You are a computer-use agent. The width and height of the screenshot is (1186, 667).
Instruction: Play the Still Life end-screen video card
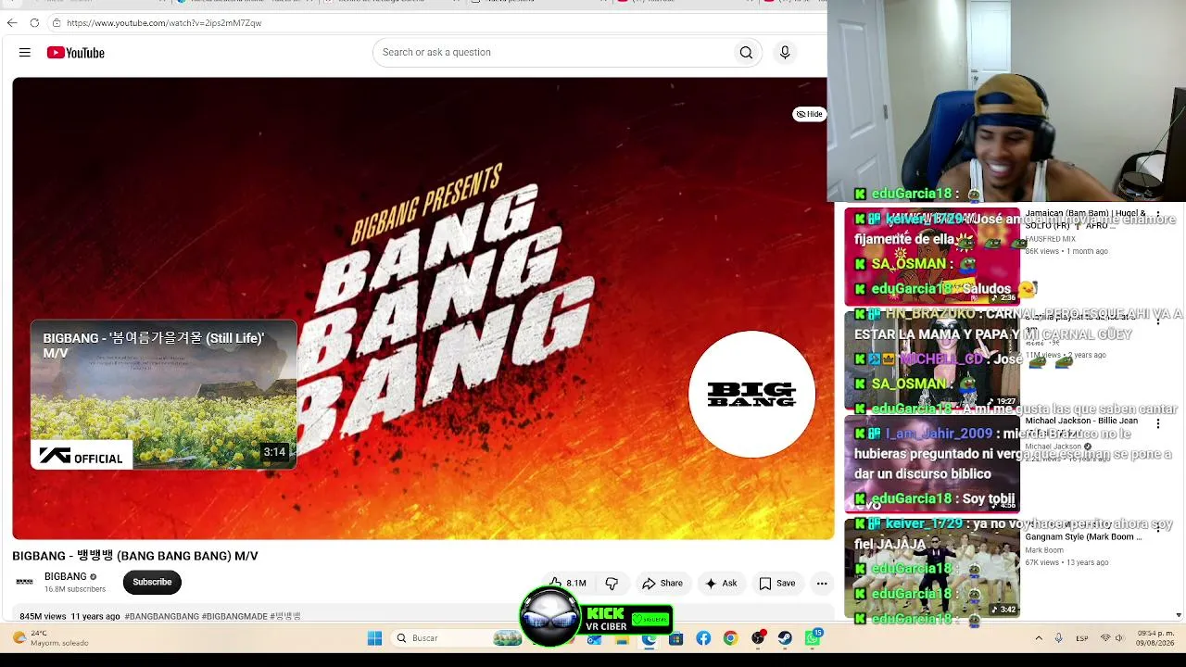tap(163, 395)
